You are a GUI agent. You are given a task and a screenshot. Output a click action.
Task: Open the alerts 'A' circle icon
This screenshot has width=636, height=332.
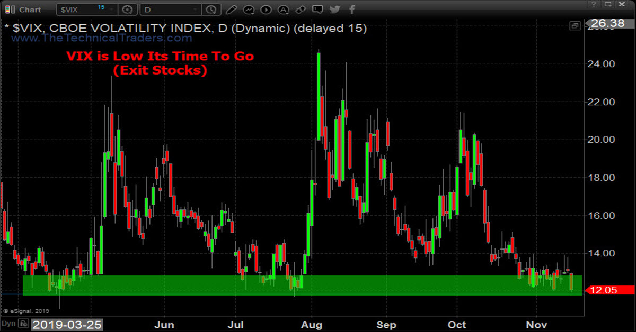coord(284,10)
